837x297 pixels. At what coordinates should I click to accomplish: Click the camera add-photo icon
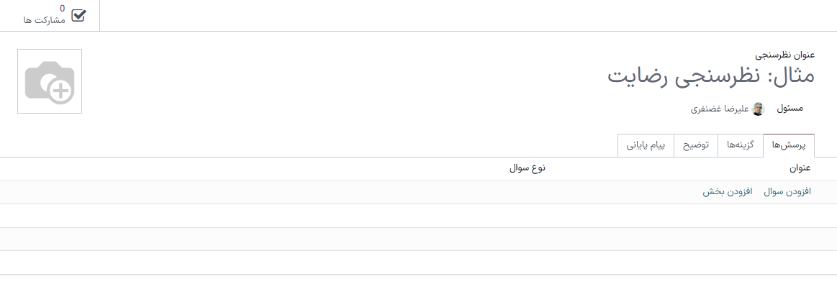pos(49,82)
